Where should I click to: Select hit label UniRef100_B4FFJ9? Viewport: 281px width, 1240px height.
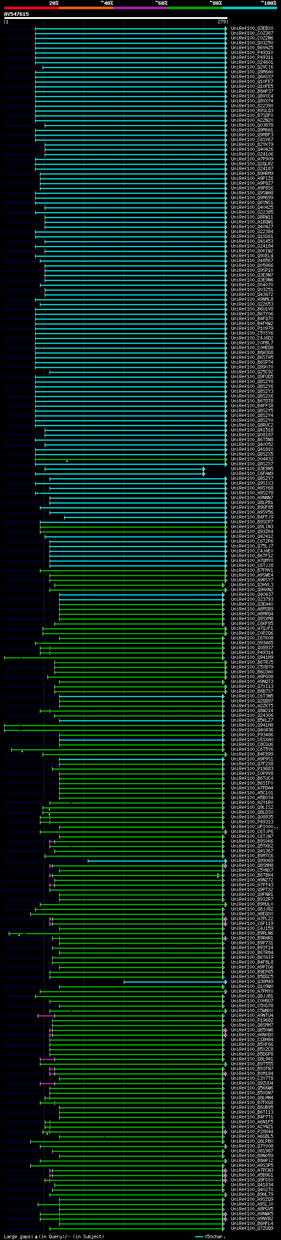252,517
